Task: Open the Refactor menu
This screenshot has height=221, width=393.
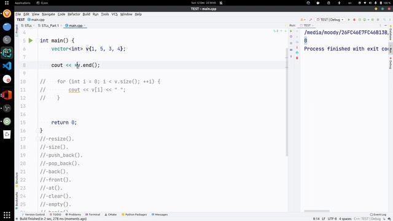Action: coord(74,14)
